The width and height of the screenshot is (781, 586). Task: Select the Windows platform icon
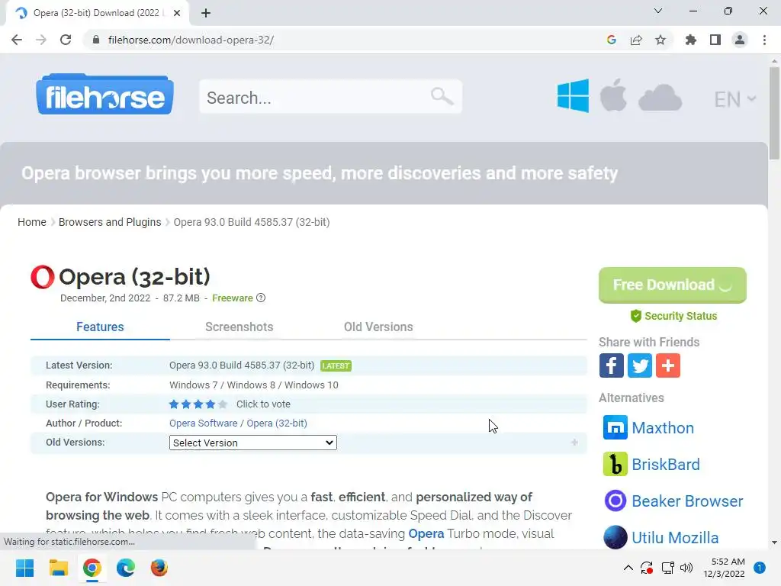pyautogui.click(x=573, y=95)
